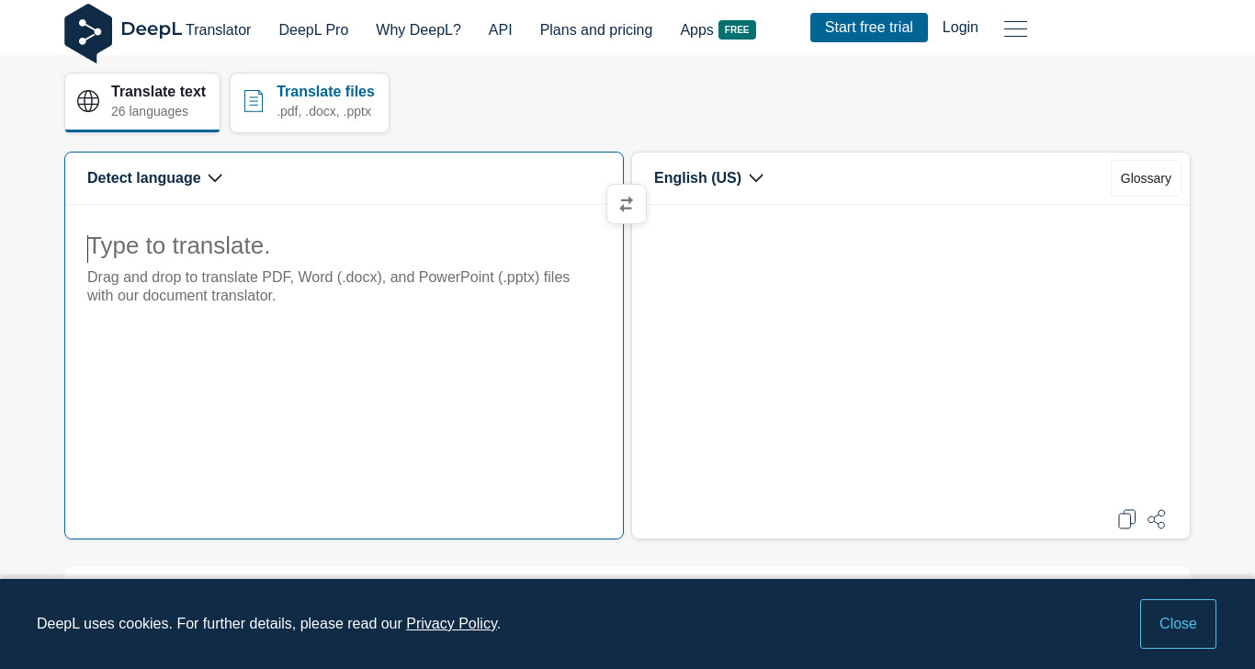1255x669 pixels.
Task: Open the Glossary button
Action: click(1146, 178)
